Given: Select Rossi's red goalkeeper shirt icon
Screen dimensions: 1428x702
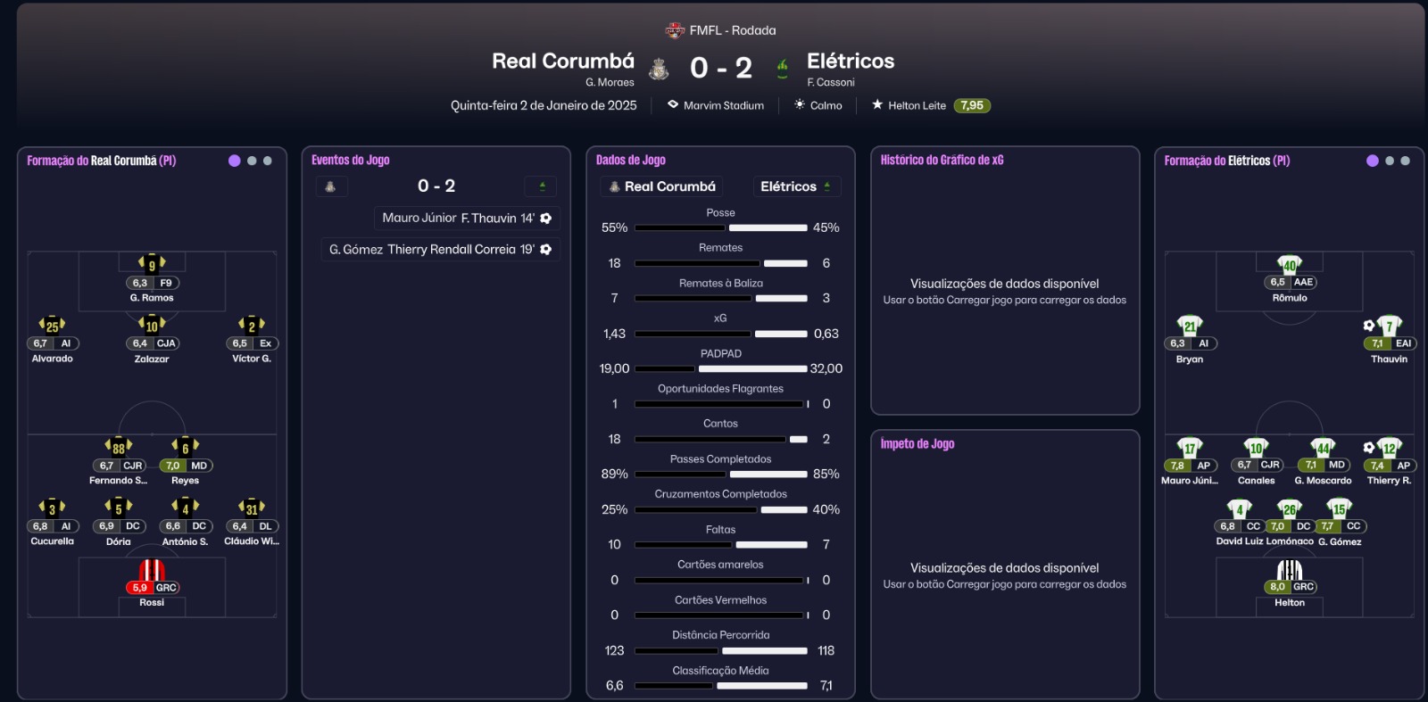Looking at the screenshot, I should pyautogui.click(x=152, y=571).
